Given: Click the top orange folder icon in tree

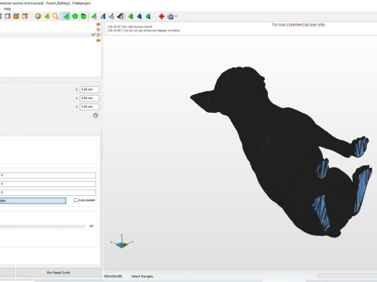Looking at the screenshot, I should click(x=98, y=24).
